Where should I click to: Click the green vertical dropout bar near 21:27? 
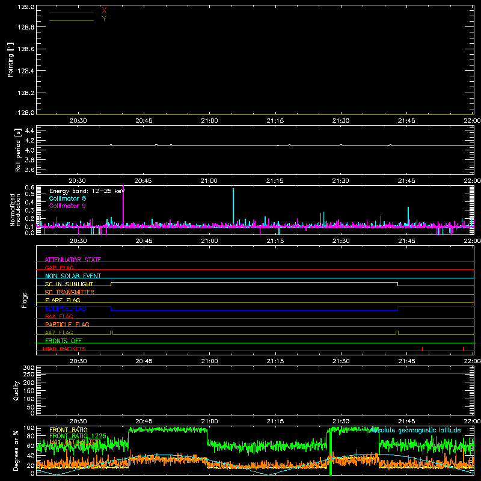click(x=331, y=453)
